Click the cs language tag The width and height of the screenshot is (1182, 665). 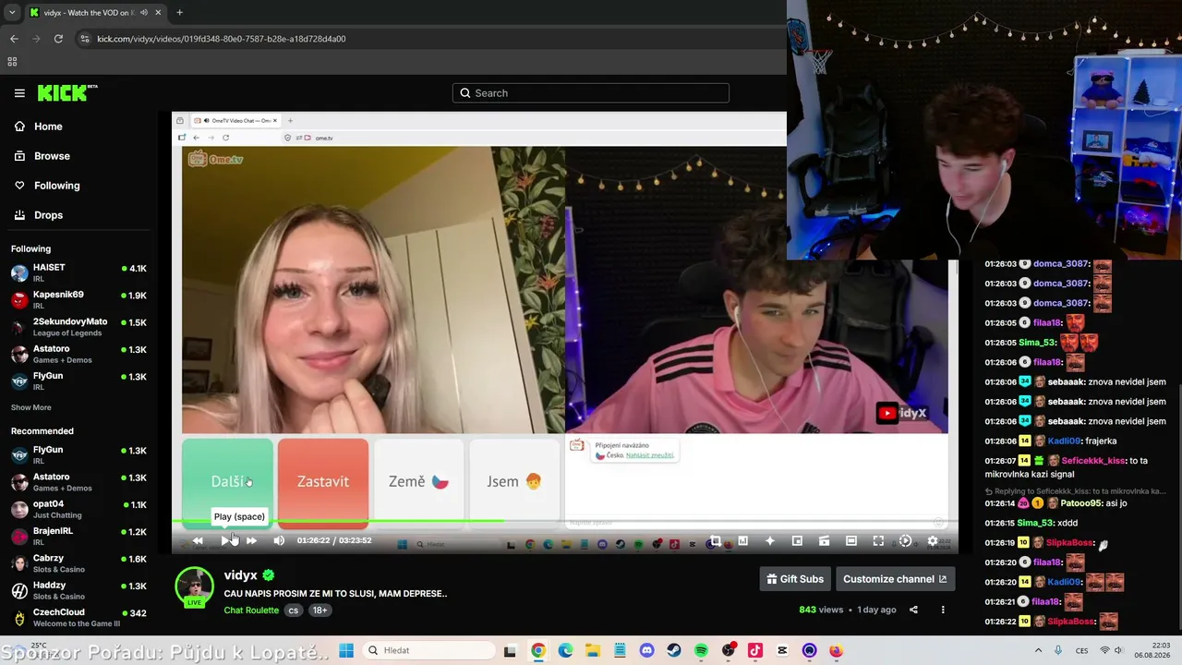coord(294,611)
